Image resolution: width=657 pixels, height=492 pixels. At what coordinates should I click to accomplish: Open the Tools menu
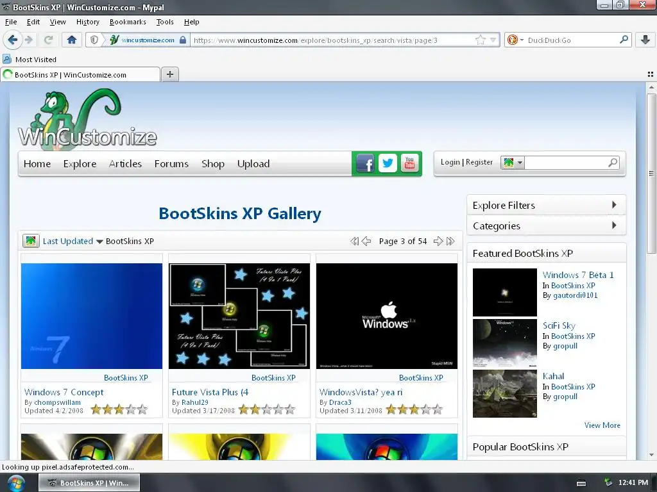pyautogui.click(x=165, y=22)
